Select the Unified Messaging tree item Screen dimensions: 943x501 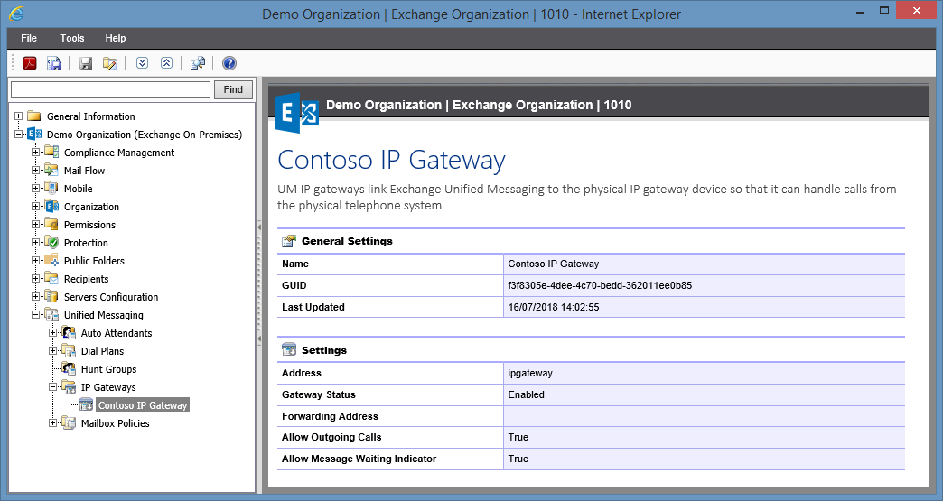(x=104, y=315)
